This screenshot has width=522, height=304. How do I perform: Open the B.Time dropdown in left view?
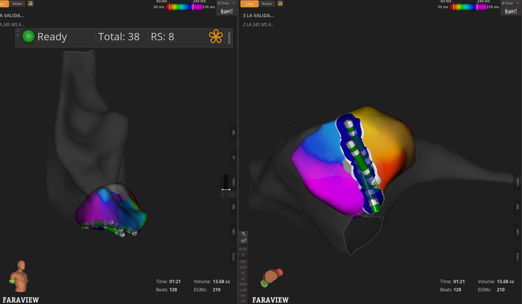pyautogui.click(x=226, y=3)
